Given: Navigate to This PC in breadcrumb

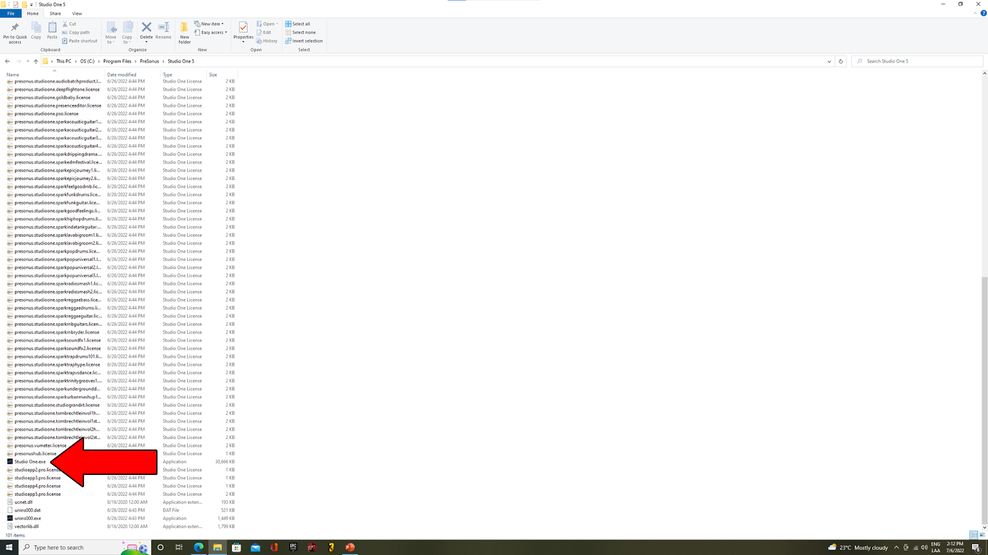Looking at the screenshot, I should click(64, 62).
